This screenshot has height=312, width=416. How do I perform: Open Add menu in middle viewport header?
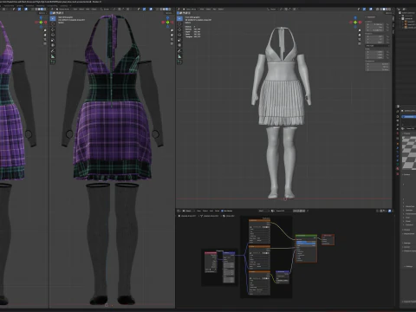pos(88,10)
